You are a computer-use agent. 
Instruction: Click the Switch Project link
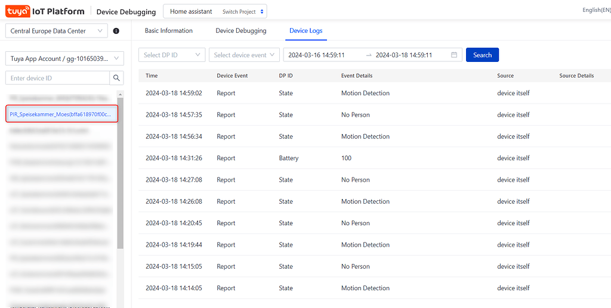[239, 12]
